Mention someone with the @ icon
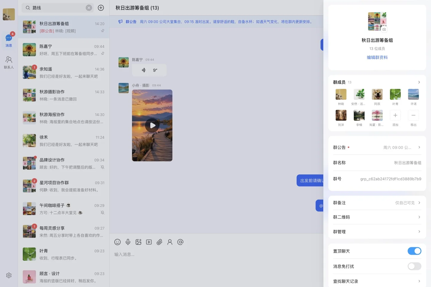The width and height of the screenshot is (431, 287). (x=180, y=242)
